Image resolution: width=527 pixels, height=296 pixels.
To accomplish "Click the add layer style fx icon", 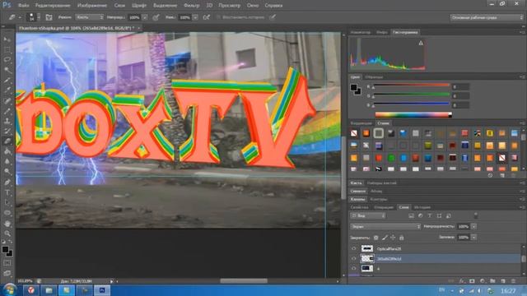I will (462, 281).
